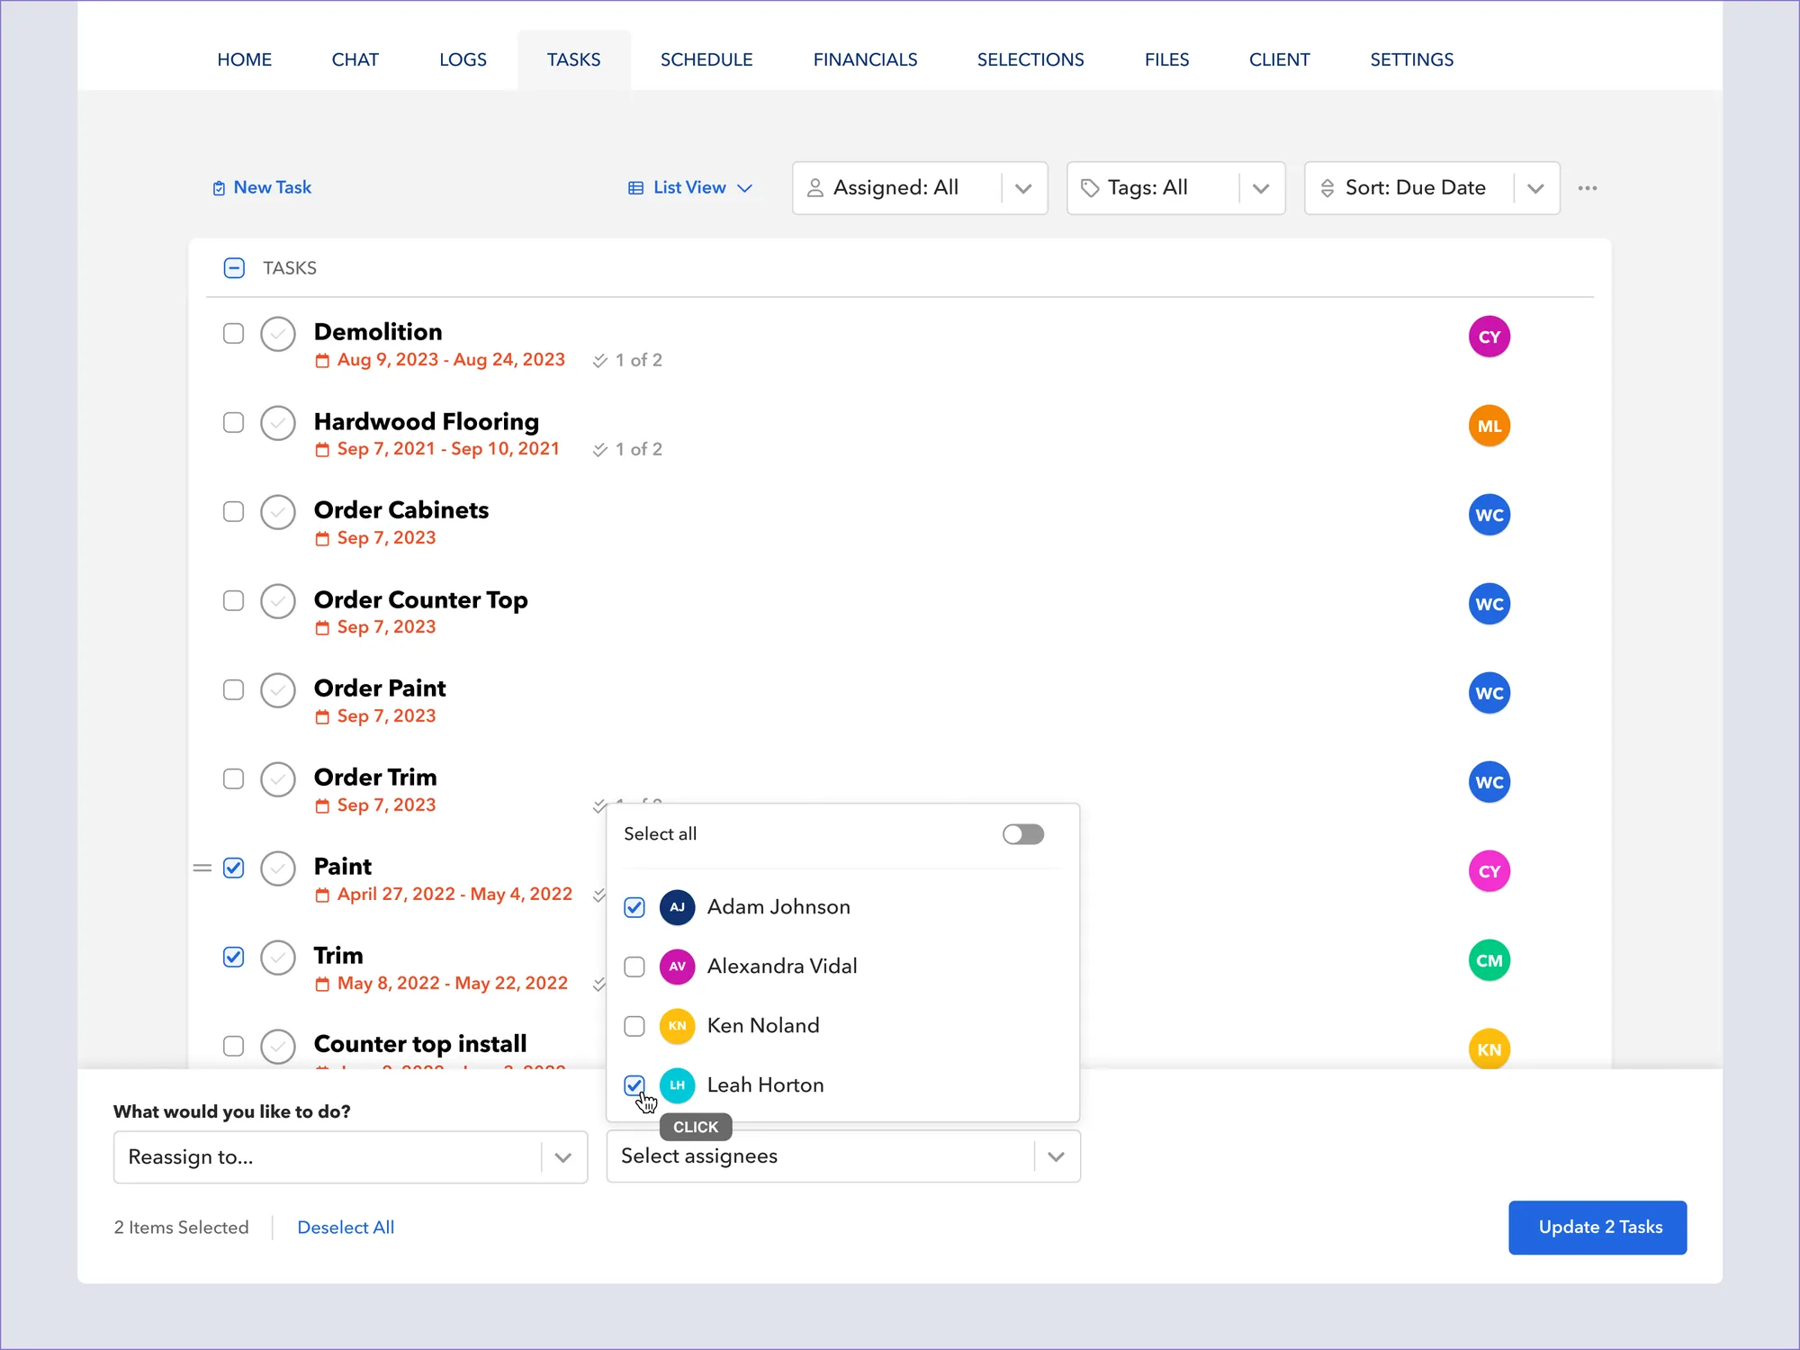Toggle the TASKS header select-all checkbox

pos(234,268)
